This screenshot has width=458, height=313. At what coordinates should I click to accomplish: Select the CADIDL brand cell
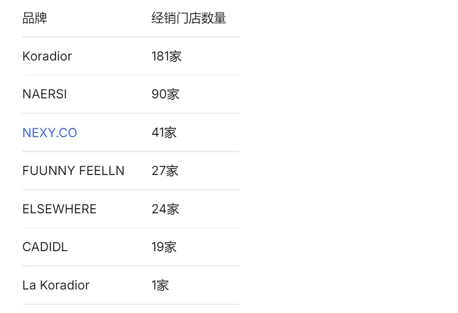click(45, 247)
